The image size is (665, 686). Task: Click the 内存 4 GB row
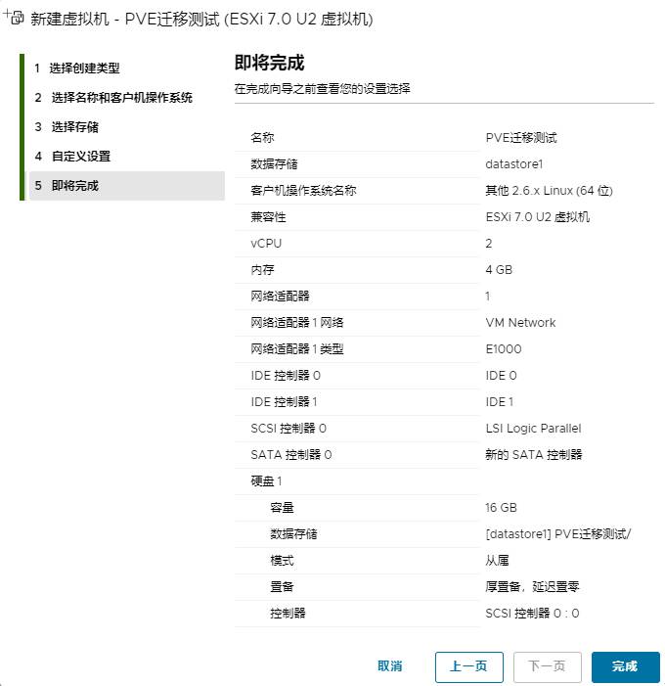444,270
